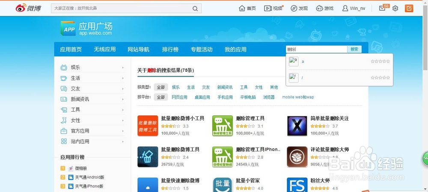Expand the 娱乐 row arrow
Image resolution: width=428 pixels, height=192 pixels.
tap(123, 68)
